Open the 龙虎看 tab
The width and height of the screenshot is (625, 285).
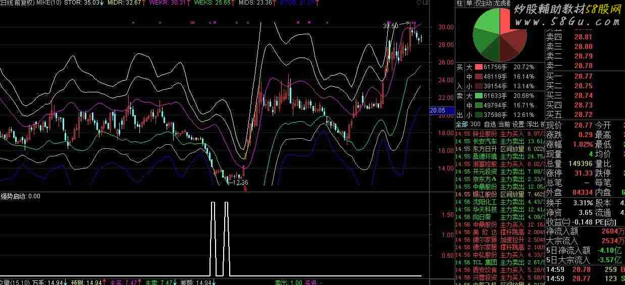[503, 4]
